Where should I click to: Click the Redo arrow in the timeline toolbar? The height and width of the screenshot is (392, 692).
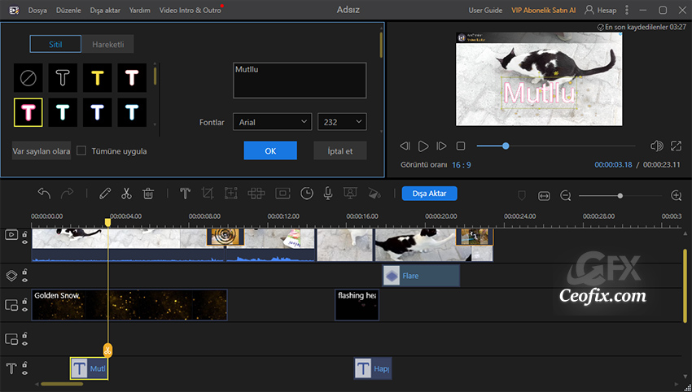[x=67, y=194]
